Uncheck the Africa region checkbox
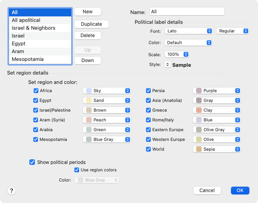This screenshot has width=258, height=203. [36, 91]
